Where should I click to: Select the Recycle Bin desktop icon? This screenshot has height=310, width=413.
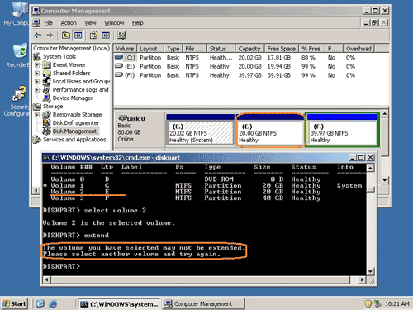tap(20, 51)
